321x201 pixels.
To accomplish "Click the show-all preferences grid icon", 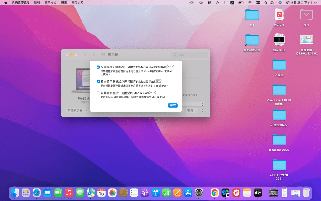I will (x=103, y=54).
